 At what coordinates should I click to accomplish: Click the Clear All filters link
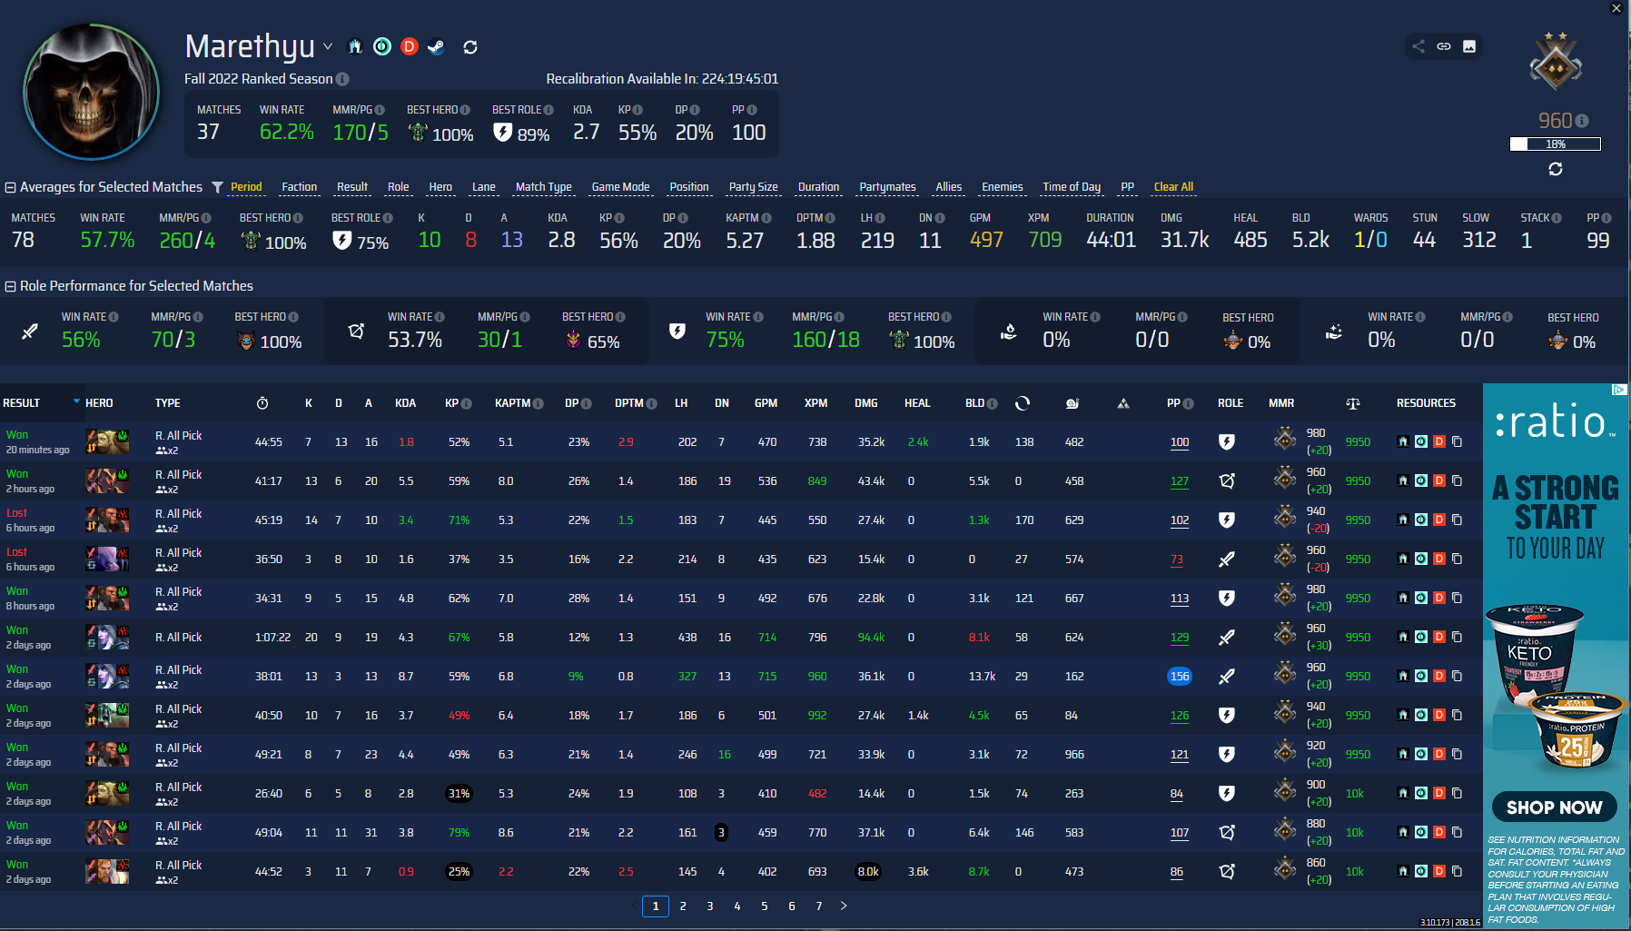(x=1172, y=187)
